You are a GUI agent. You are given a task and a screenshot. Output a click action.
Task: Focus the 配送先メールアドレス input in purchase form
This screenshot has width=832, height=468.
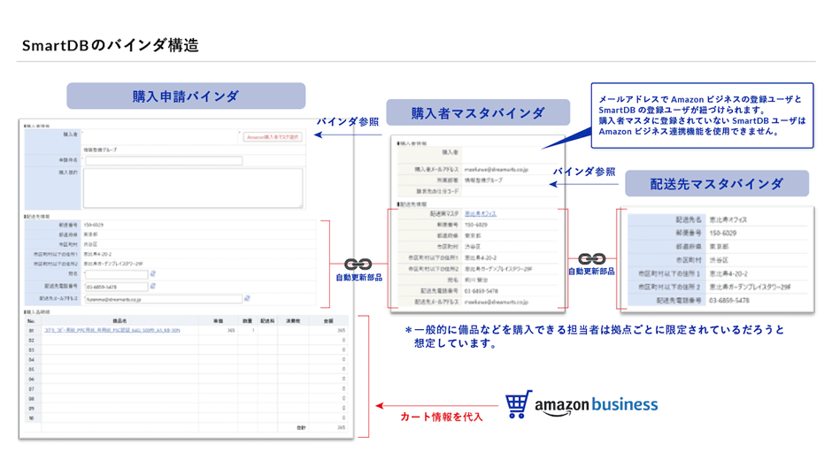(x=164, y=299)
